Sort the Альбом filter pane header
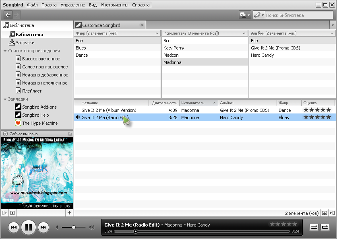 coord(292,33)
